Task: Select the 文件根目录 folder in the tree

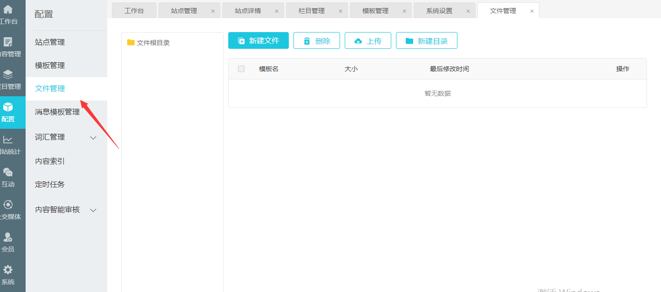Action: coord(153,43)
